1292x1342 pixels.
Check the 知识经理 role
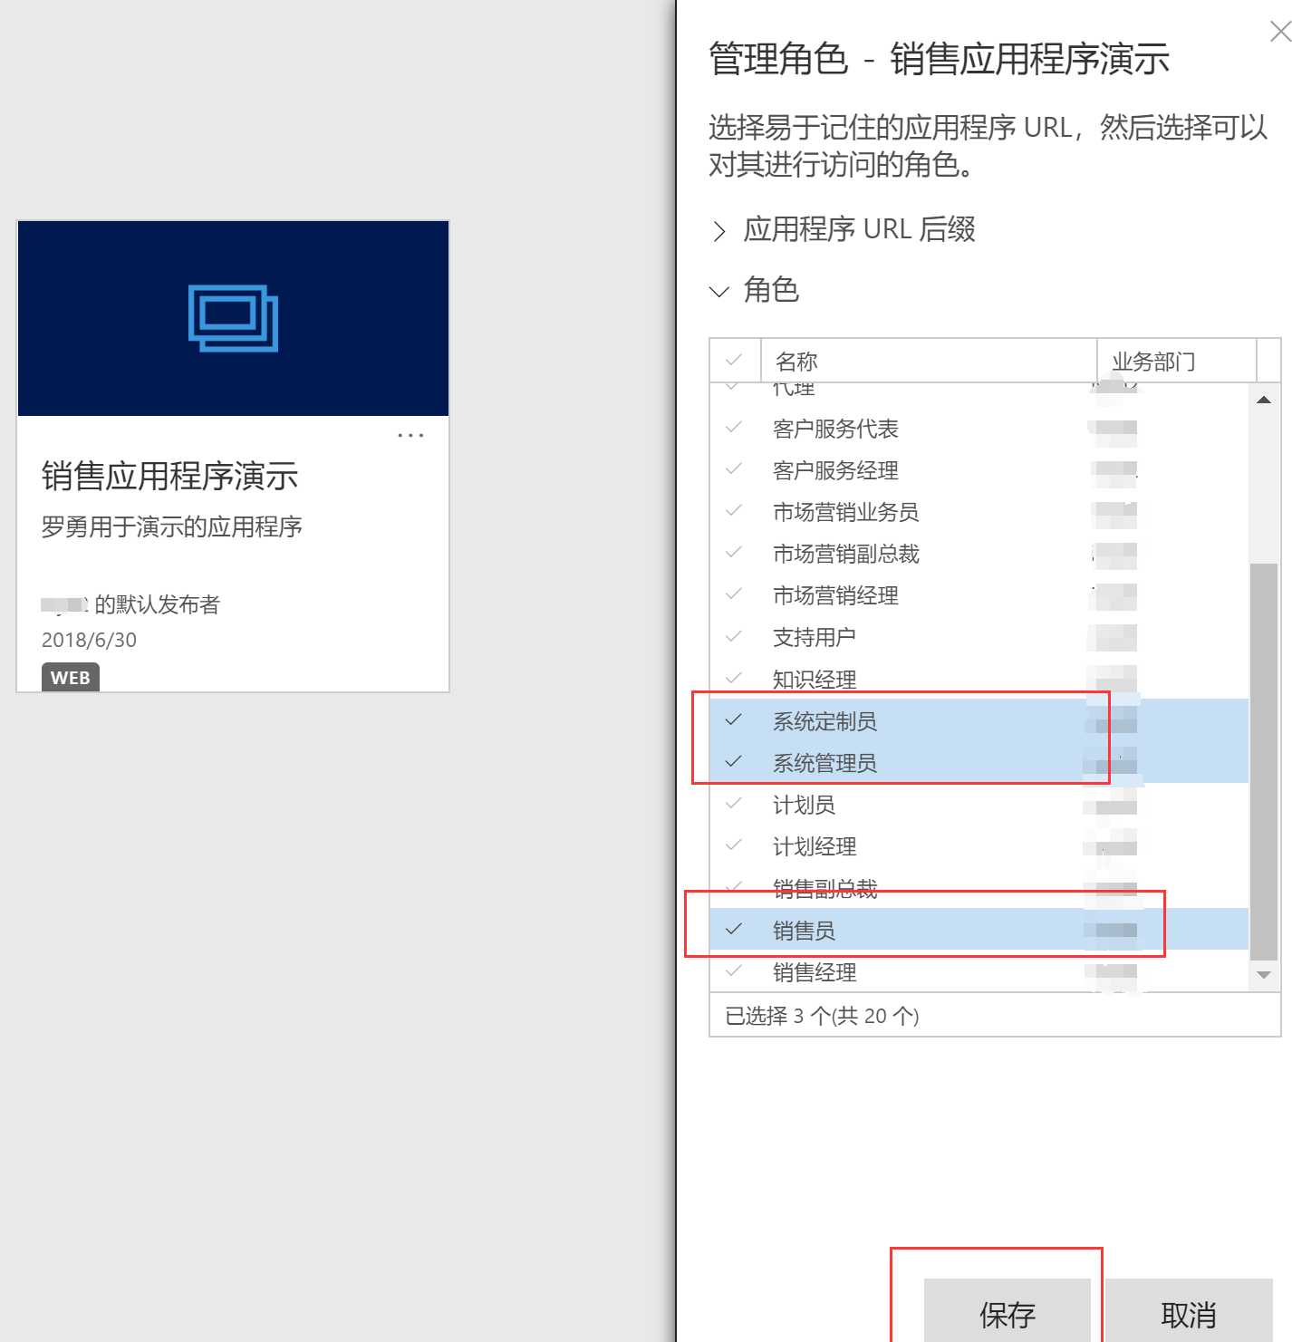734,678
